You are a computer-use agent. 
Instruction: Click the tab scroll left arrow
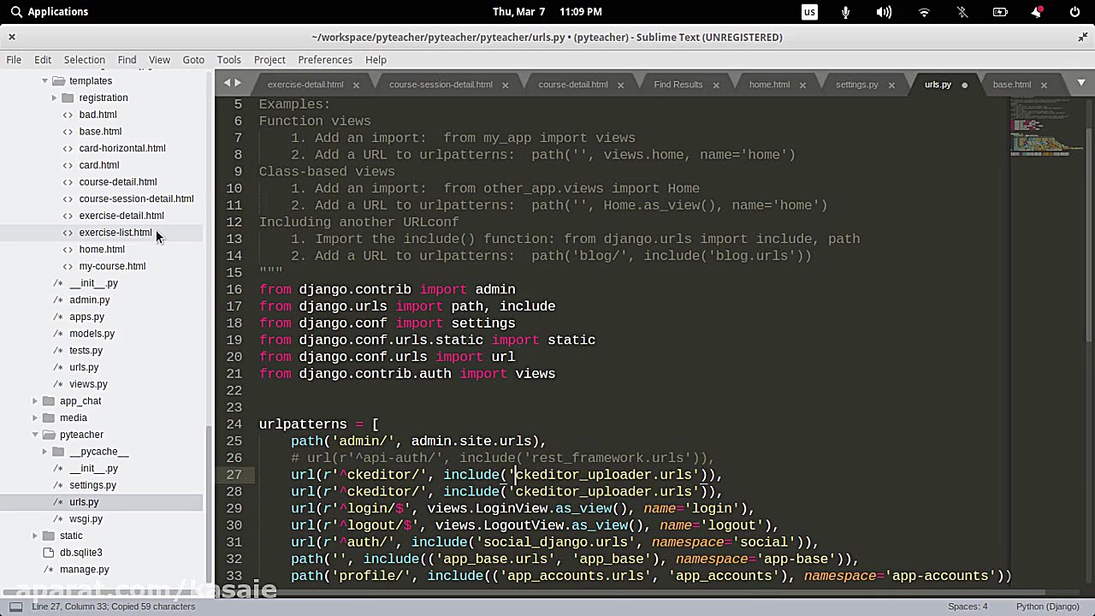tap(228, 83)
